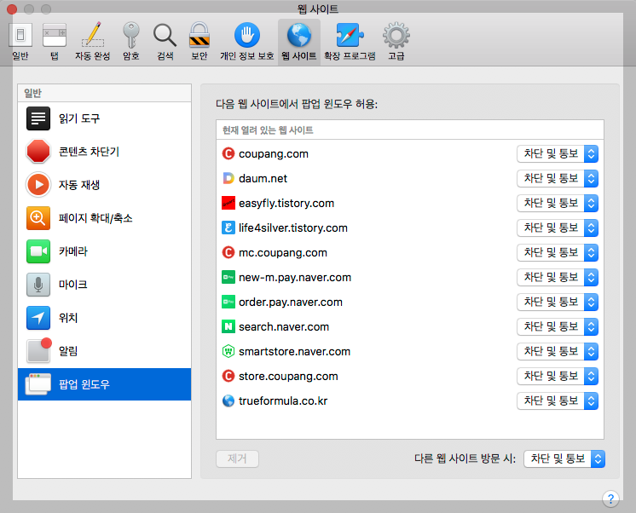Screen dimensions: 636x513
Task: Close the preferences window with red button
Action: [12, 9]
